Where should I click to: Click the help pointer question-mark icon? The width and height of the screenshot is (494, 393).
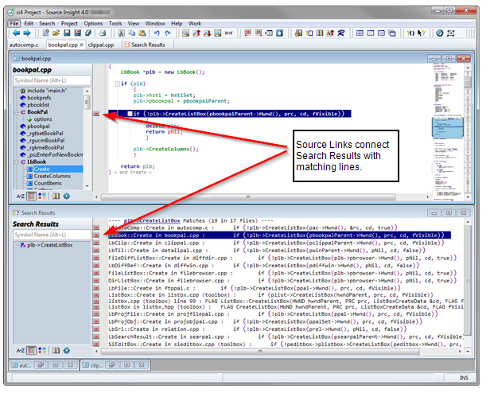point(422,33)
